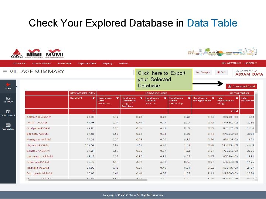
Task: Remove the Rural MPI column via its trash icon
Action: coord(93,98)
